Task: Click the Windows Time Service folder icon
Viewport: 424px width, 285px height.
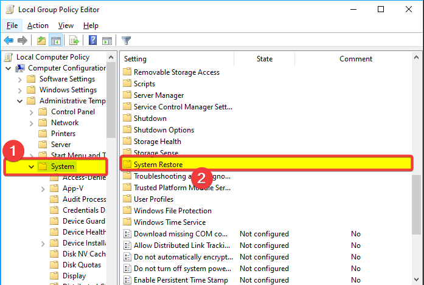Action: pos(127,222)
